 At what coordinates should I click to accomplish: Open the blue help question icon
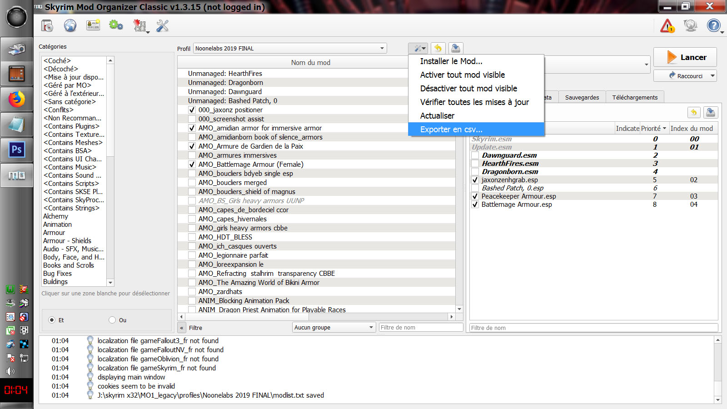tap(714, 25)
